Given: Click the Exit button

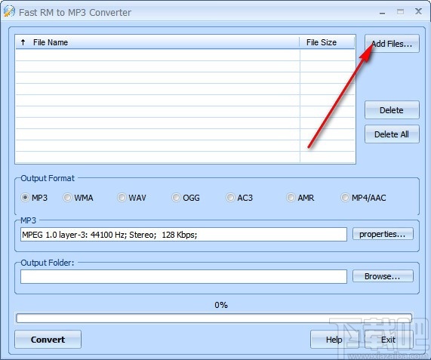Looking at the screenshot, I should tap(389, 340).
